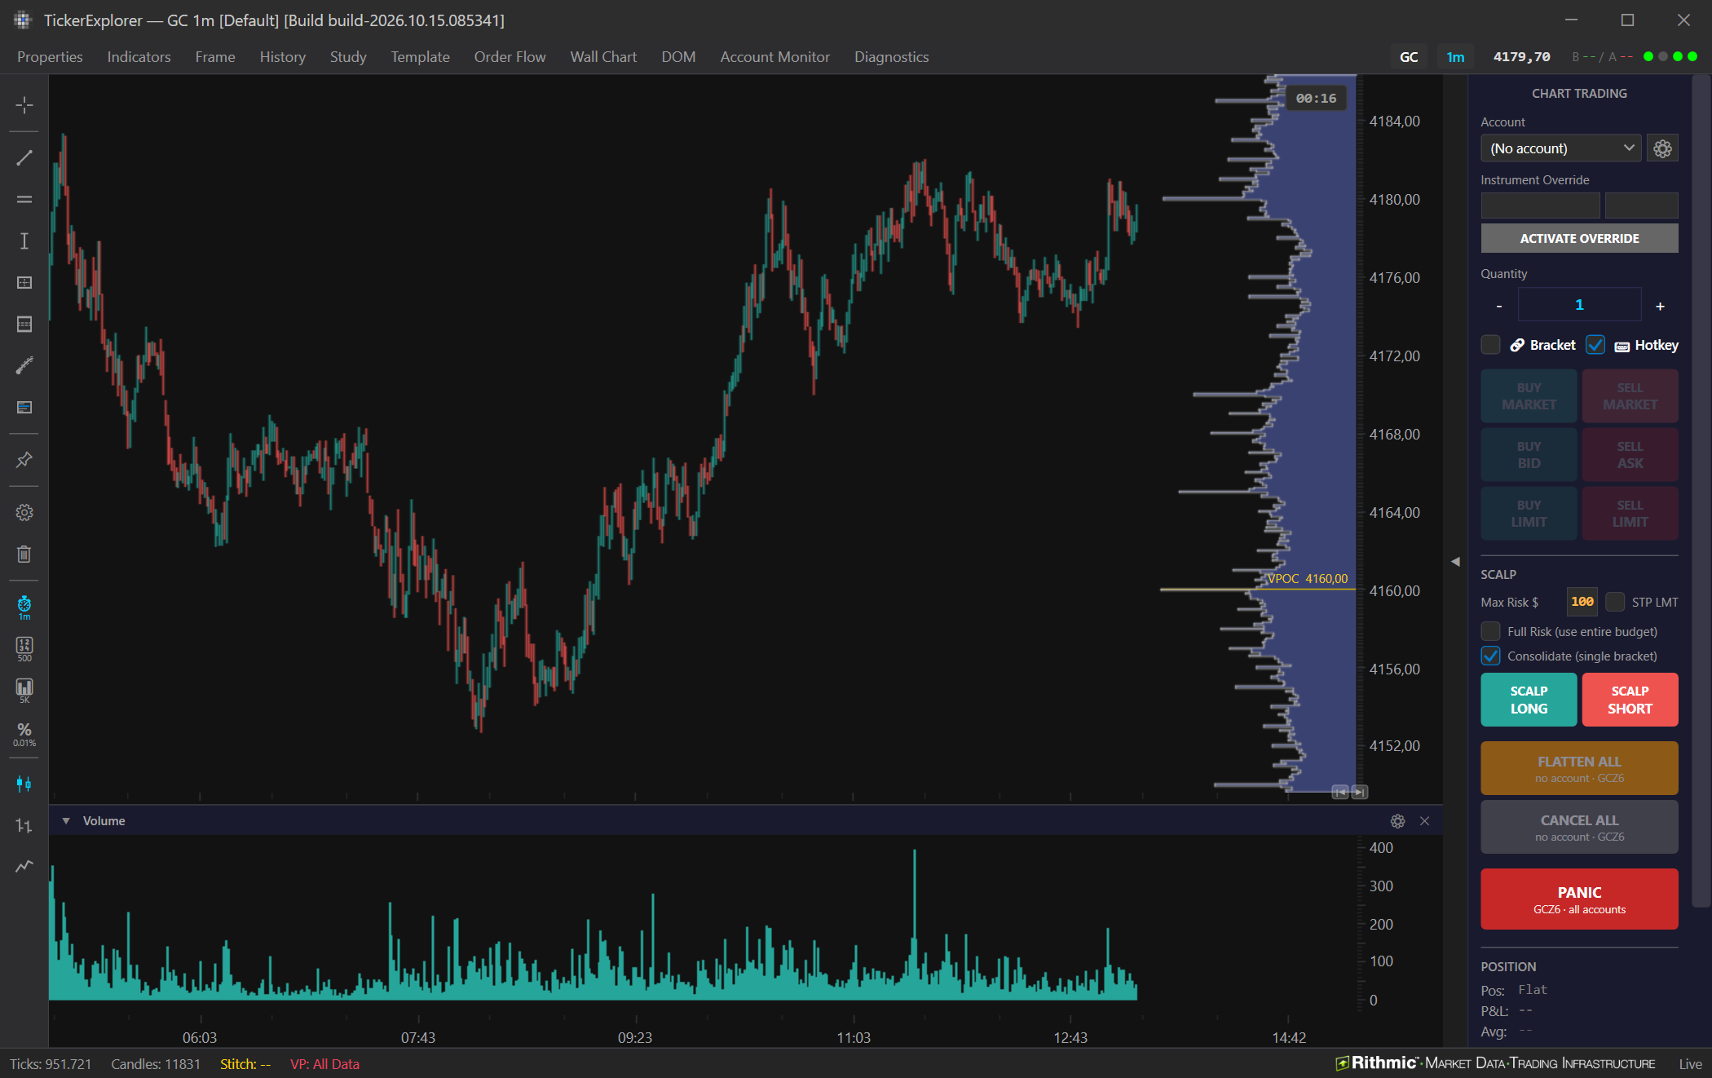Switch to 5K volume bars
Screen dimensions: 1712x1078
pyautogui.click(x=24, y=691)
